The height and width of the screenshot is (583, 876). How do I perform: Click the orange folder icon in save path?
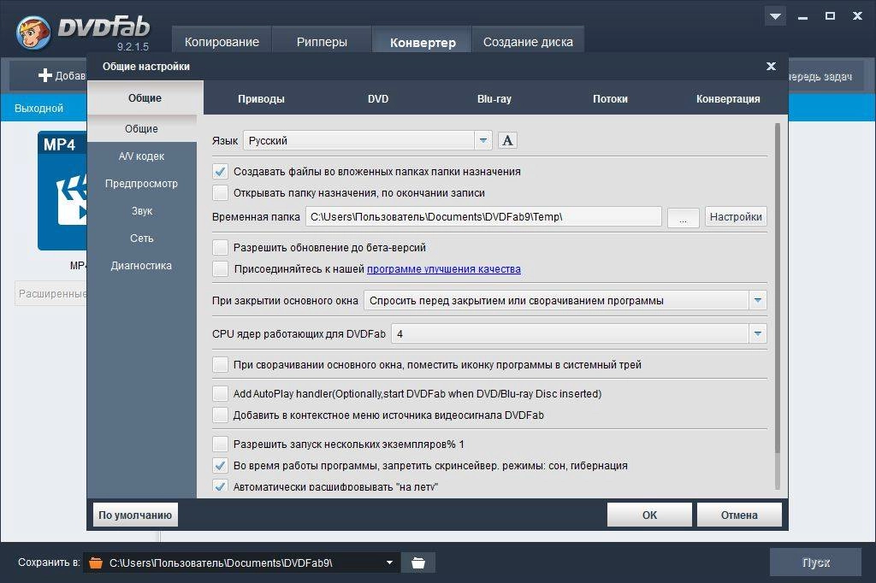pos(96,562)
